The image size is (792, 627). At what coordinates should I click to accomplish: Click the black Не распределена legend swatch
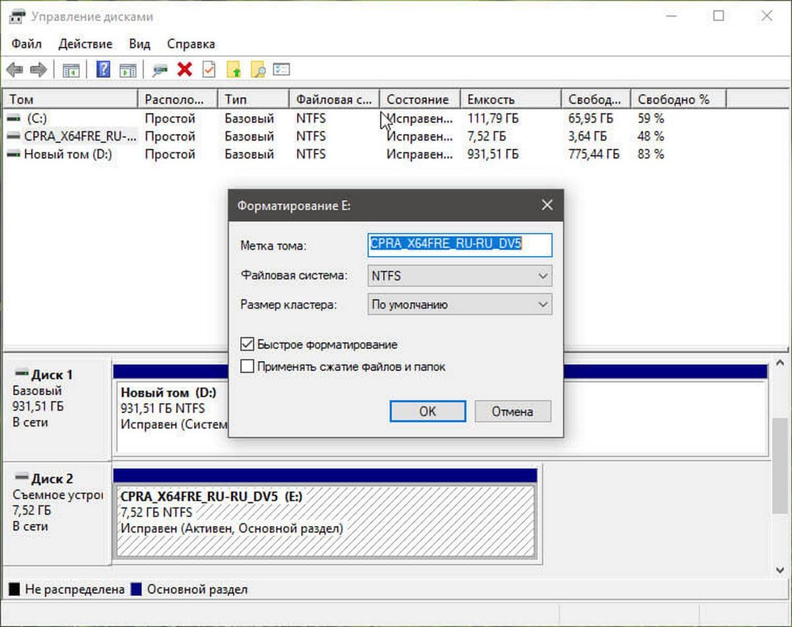click(x=15, y=589)
